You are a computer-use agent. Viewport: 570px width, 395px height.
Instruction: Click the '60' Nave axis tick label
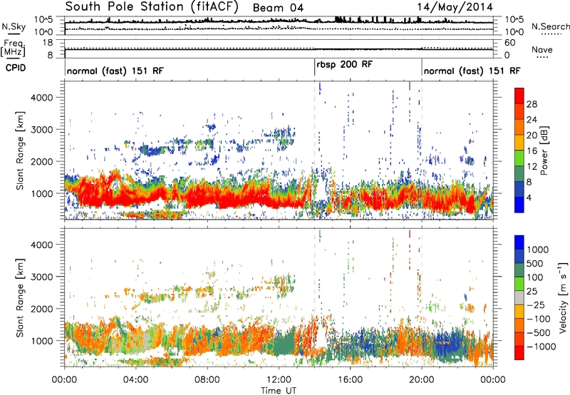click(x=510, y=43)
